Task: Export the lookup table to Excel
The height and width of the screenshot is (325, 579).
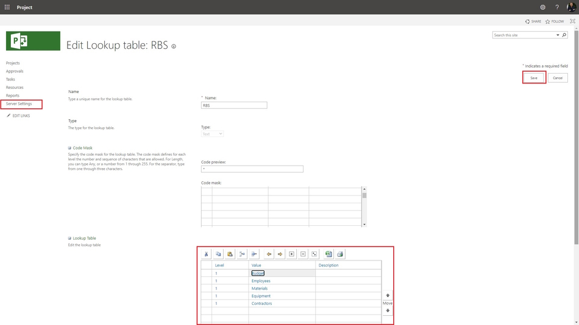Action: tap(329, 254)
